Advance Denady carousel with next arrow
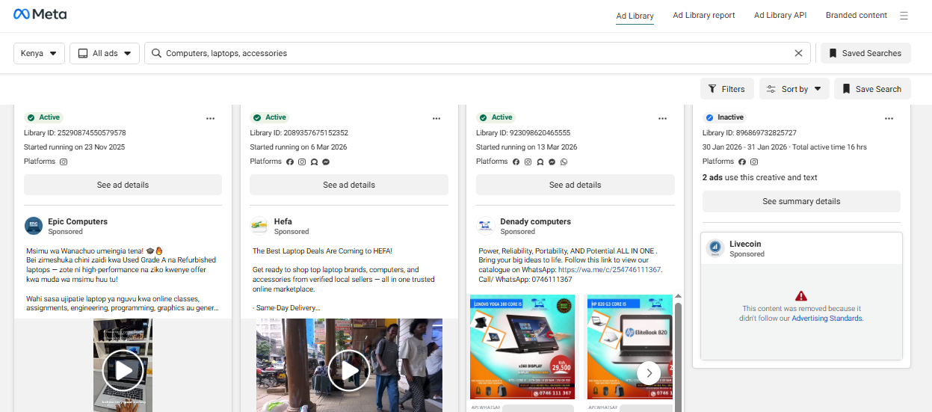 point(649,372)
